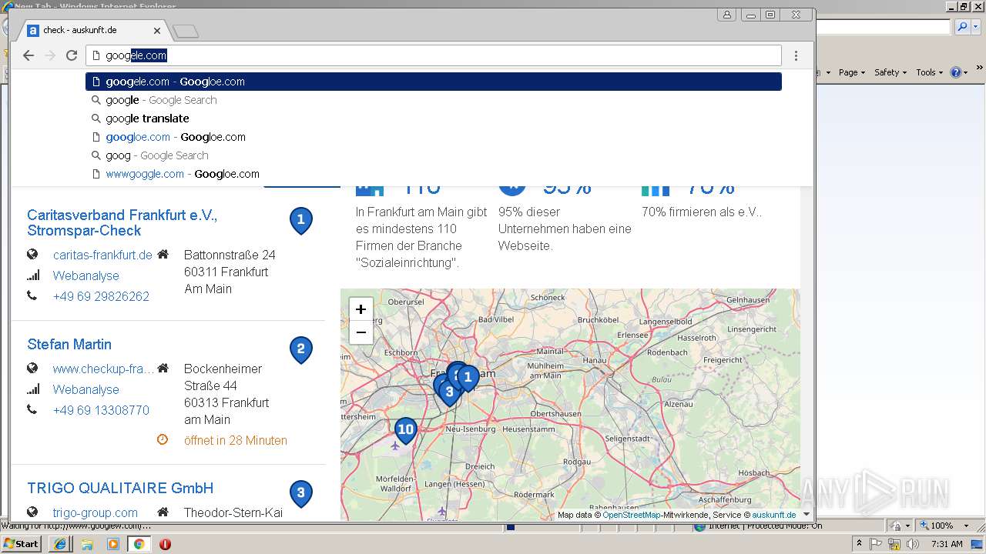Open TRIGO QUALITAIRE GmbH listing
The width and height of the screenshot is (986, 554).
(x=120, y=488)
